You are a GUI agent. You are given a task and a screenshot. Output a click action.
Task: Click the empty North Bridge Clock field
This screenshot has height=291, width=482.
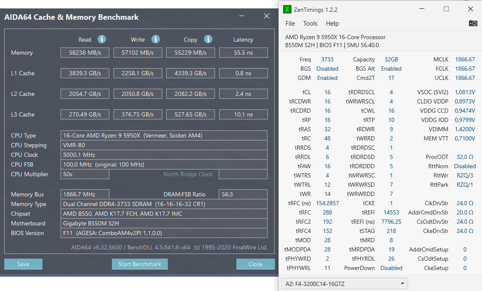tap(243, 174)
